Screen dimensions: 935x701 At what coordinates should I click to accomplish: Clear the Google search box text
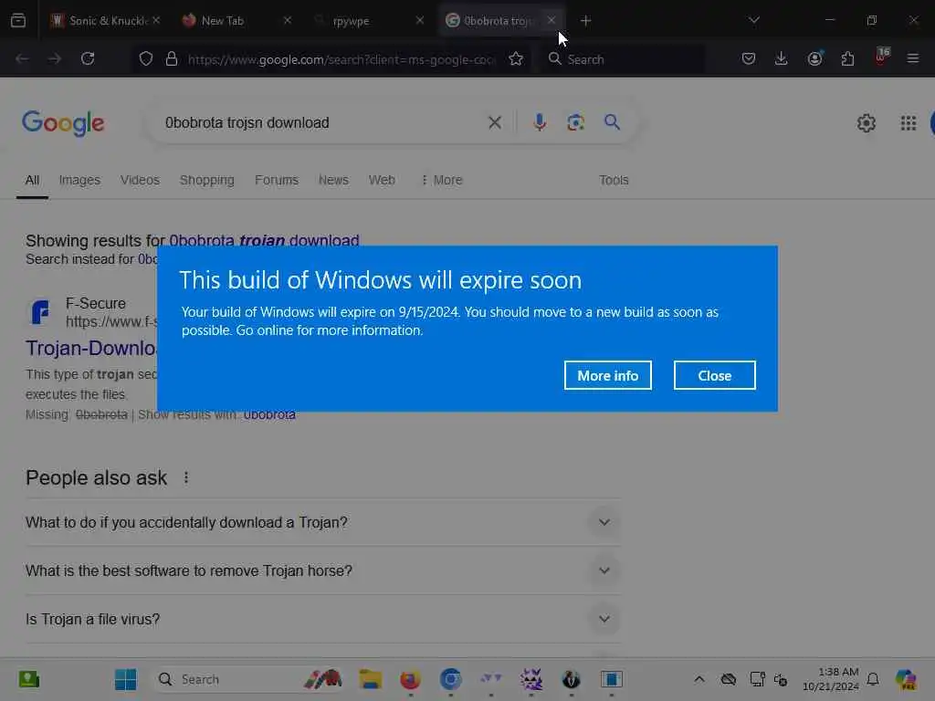coord(494,123)
